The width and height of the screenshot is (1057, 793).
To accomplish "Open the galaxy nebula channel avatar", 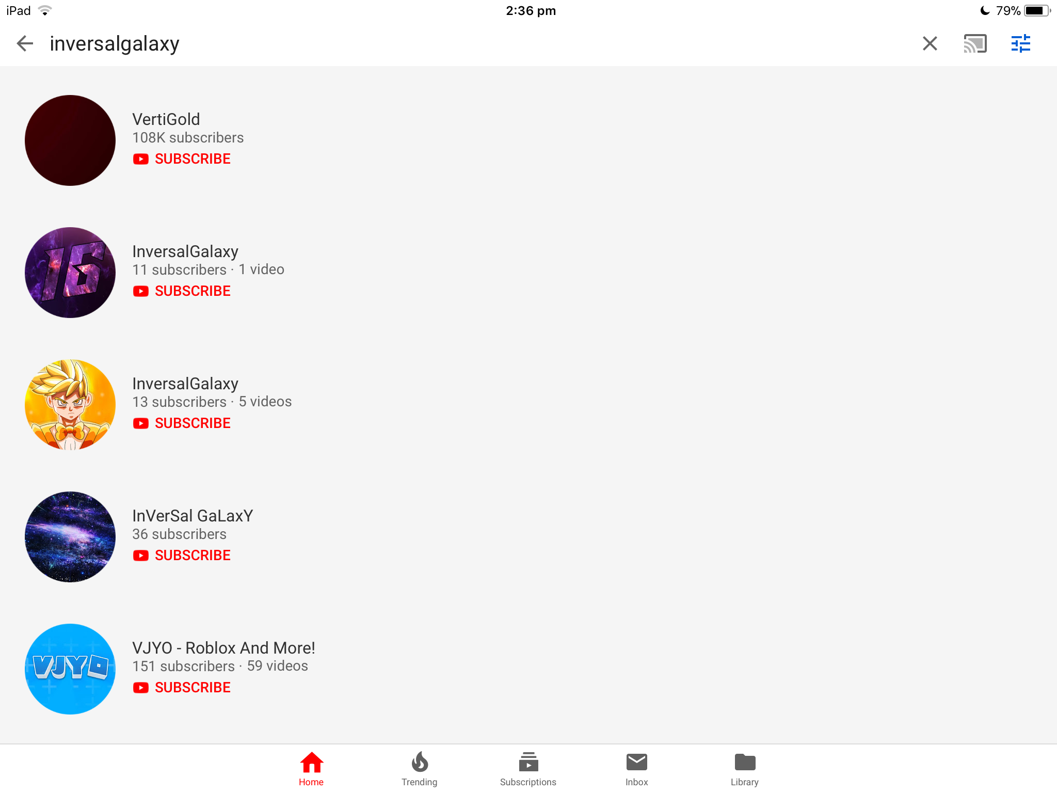I will click(x=70, y=537).
